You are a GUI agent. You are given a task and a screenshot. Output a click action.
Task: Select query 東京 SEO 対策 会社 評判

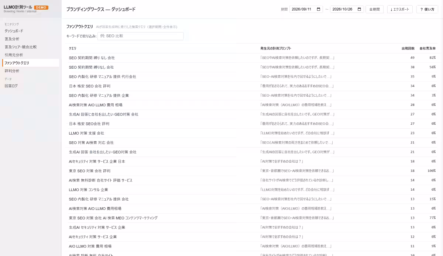click(90, 171)
